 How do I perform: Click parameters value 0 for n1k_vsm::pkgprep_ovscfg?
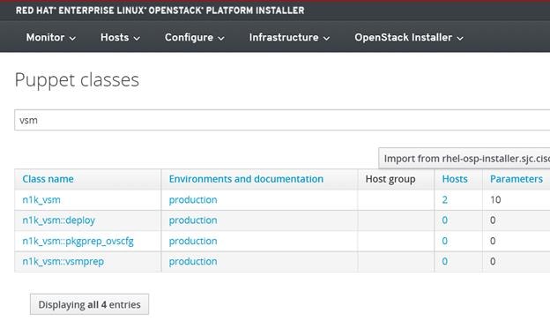tap(493, 241)
